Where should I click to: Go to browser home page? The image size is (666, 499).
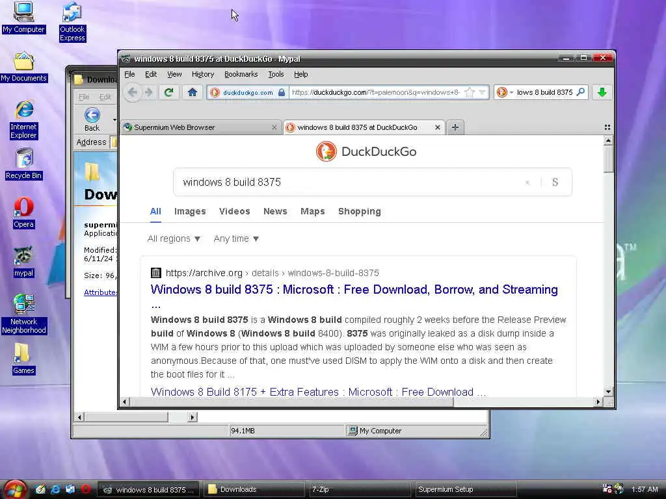(x=192, y=92)
